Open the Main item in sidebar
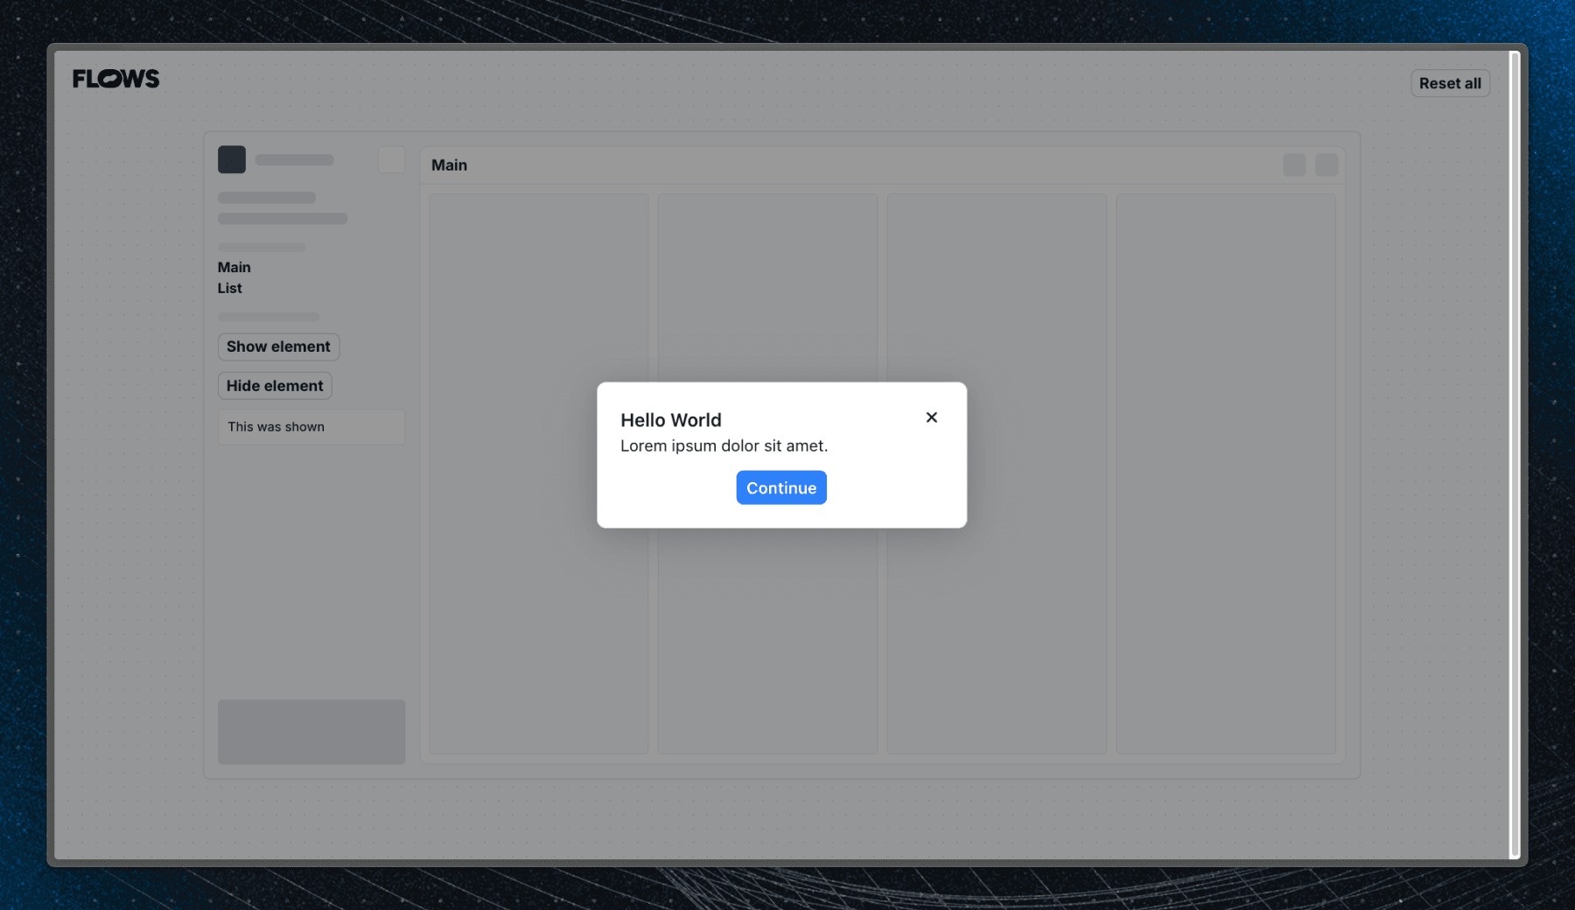This screenshot has height=910, width=1575. 234,267
